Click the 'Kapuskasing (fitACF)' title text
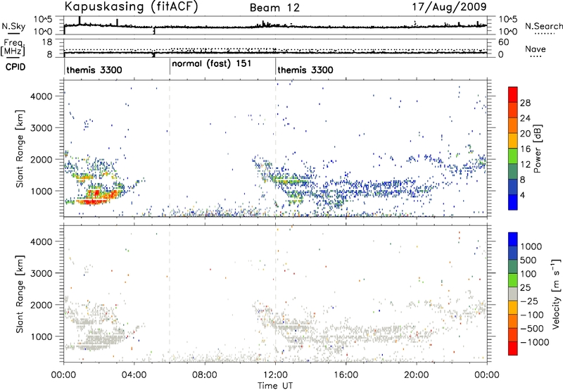 132,7
